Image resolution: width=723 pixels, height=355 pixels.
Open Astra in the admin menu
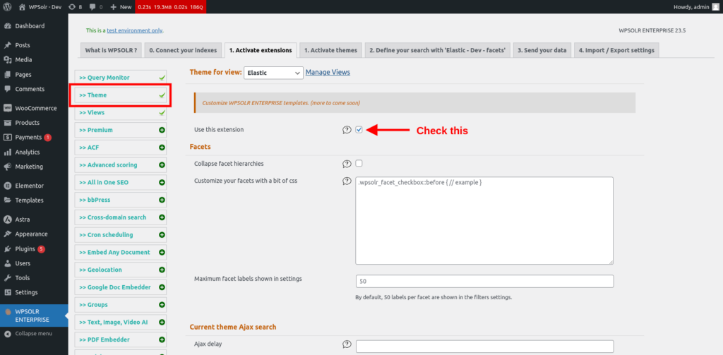[34, 219]
